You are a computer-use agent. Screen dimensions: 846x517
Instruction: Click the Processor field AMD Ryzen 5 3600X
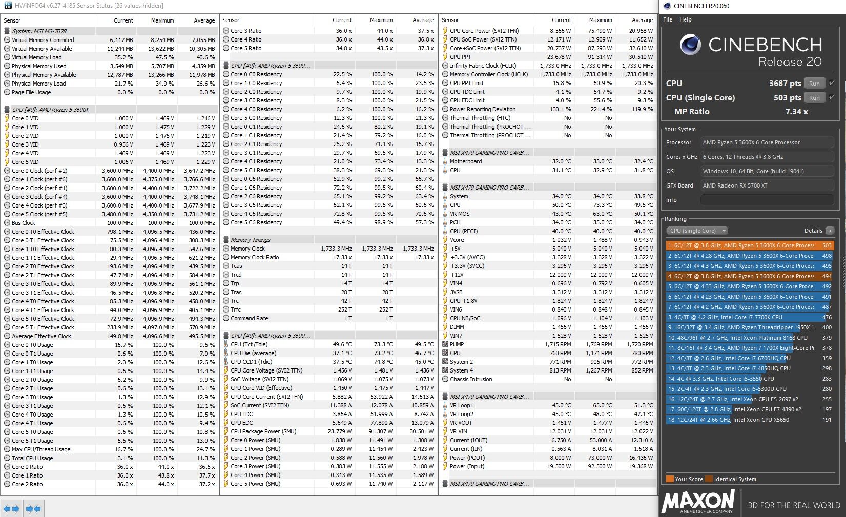tap(767, 142)
